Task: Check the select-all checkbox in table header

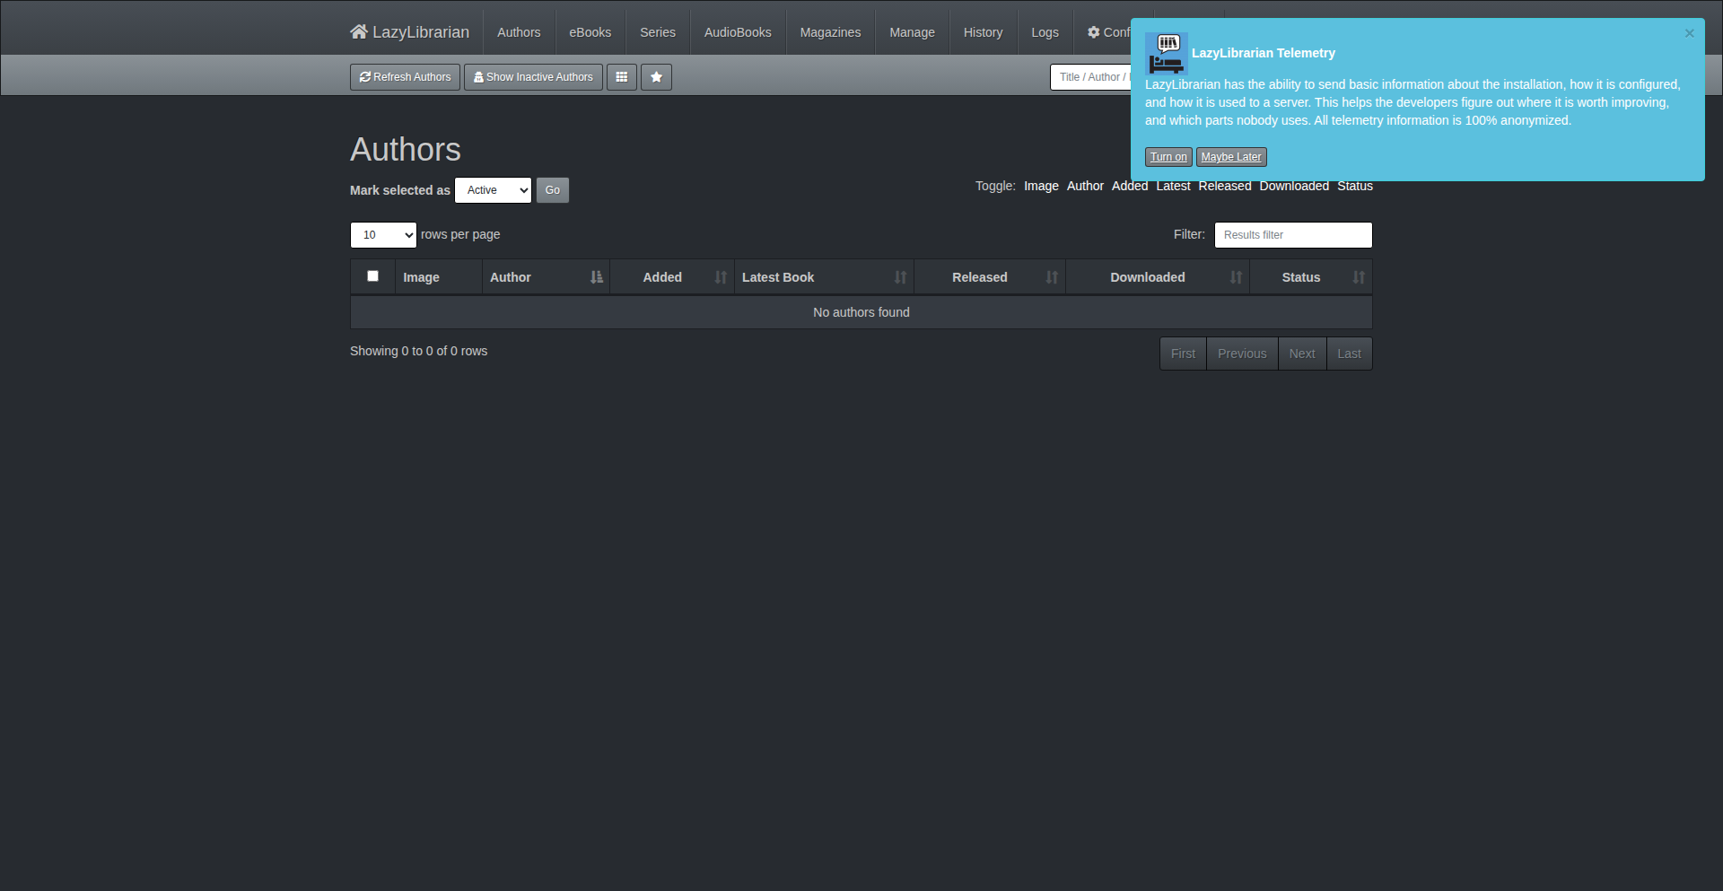Action: 372,275
